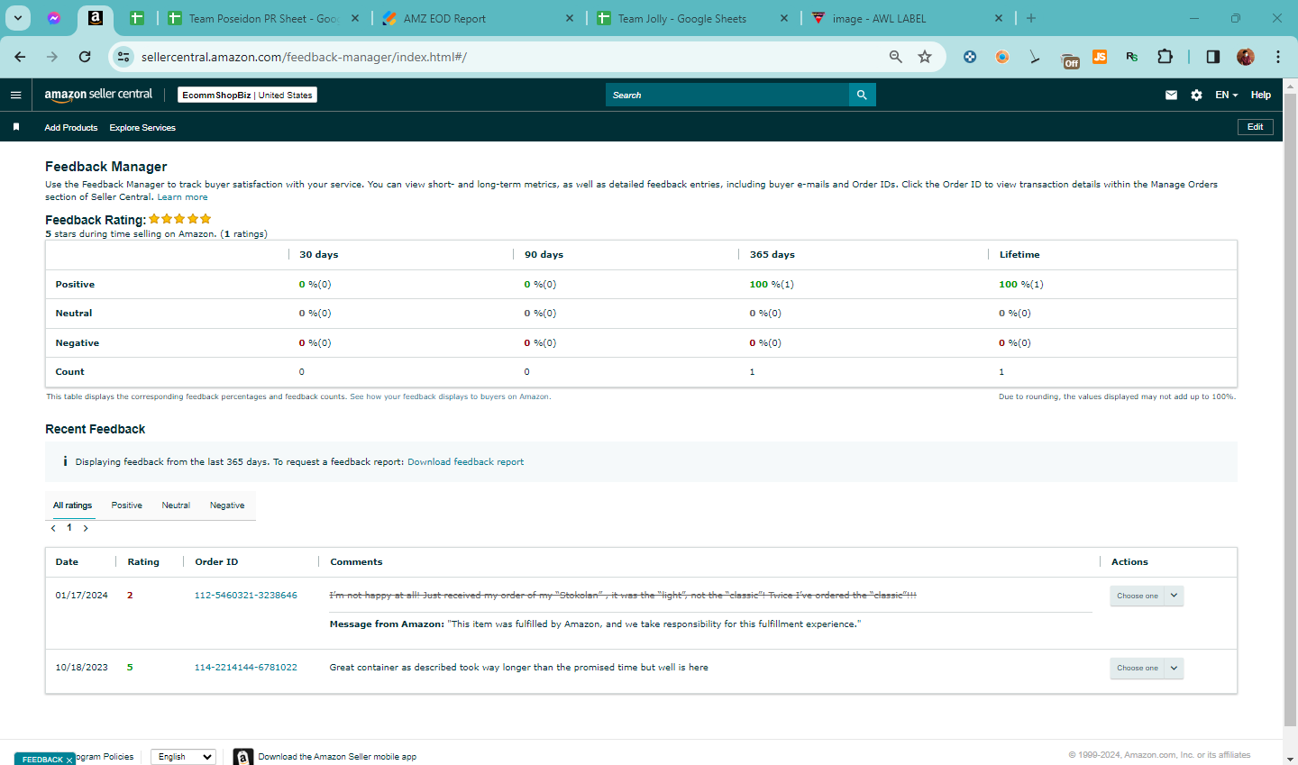
Task: Click the date 01/17/2024 in the feedback table
Action: (81, 596)
